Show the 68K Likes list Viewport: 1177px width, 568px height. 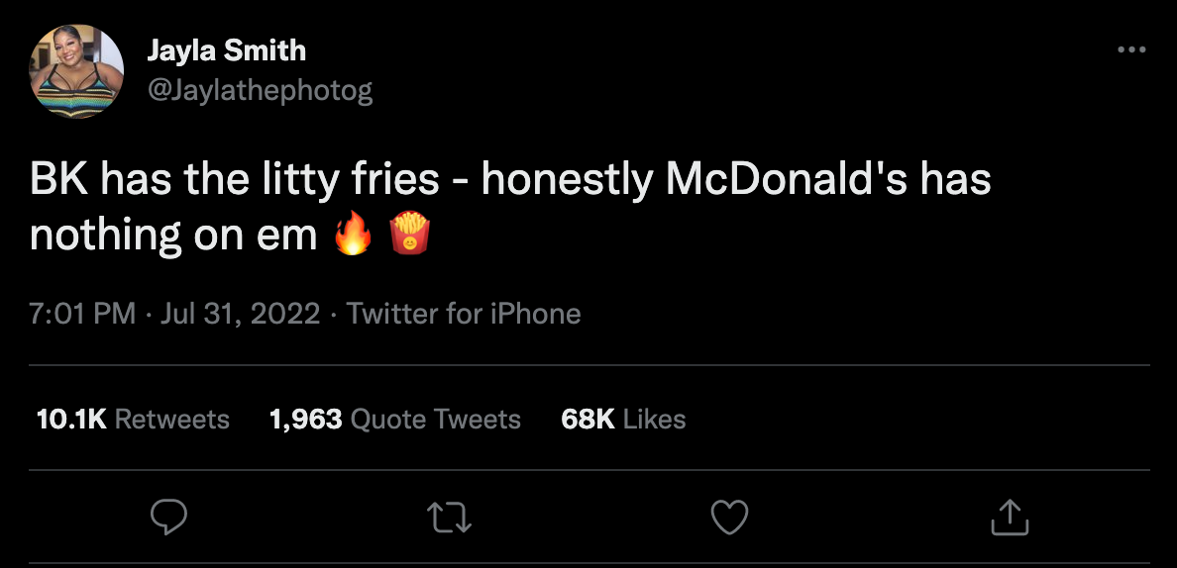point(623,420)
